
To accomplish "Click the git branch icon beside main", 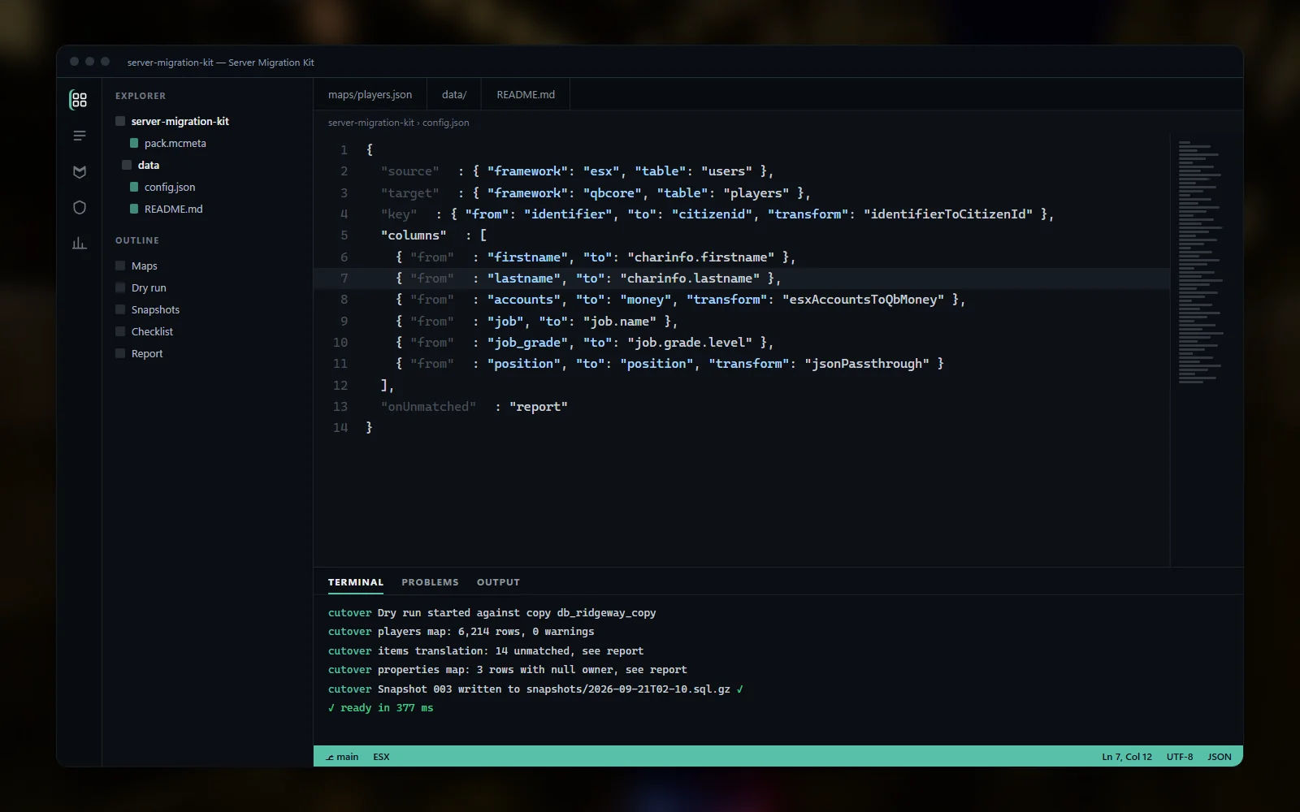I will 330,757.
